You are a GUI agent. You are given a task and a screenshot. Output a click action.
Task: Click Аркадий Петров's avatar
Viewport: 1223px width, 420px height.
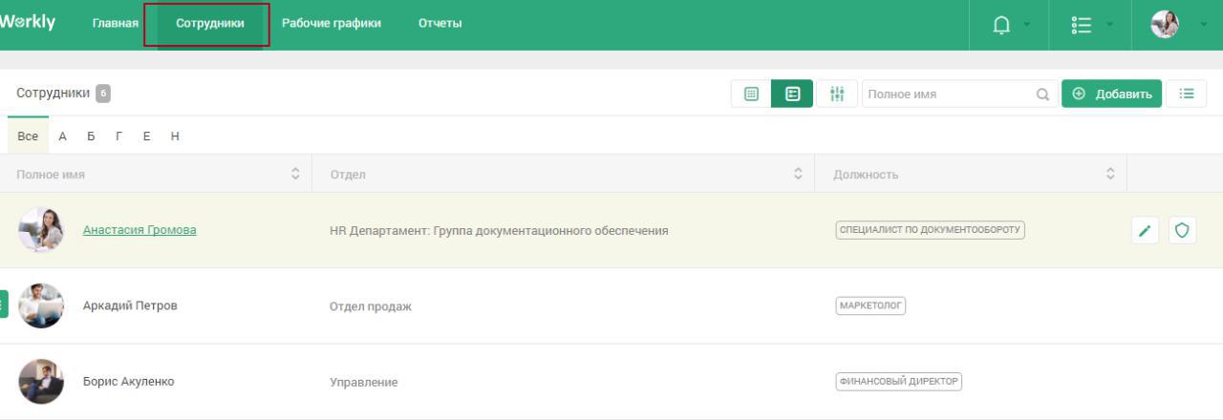coord(41,305)
